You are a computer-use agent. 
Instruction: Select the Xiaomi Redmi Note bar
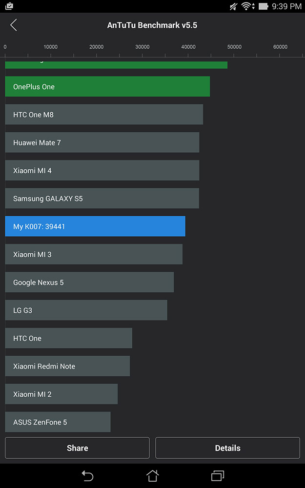[67, 366]
